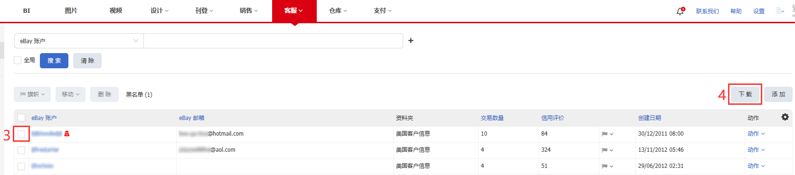This screenshot has height=175, width=795.
Task: Open the 帮助 link
Action: pos(736,11)
